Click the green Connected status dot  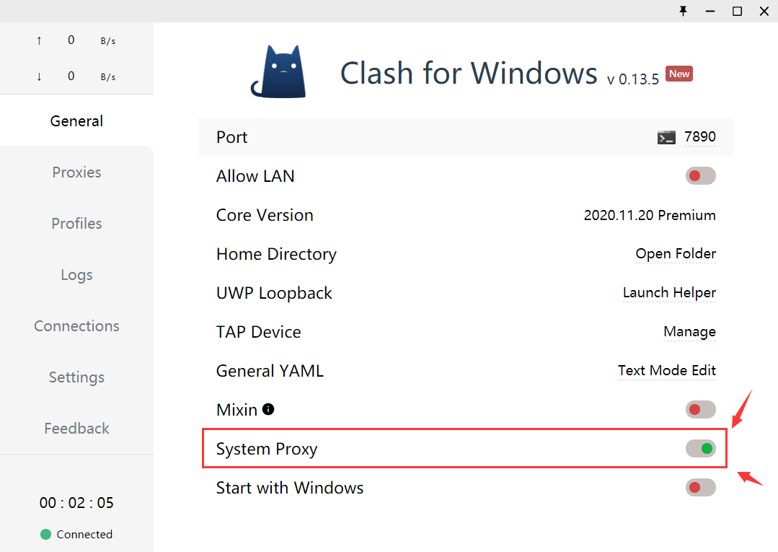(x=45, y=534)
